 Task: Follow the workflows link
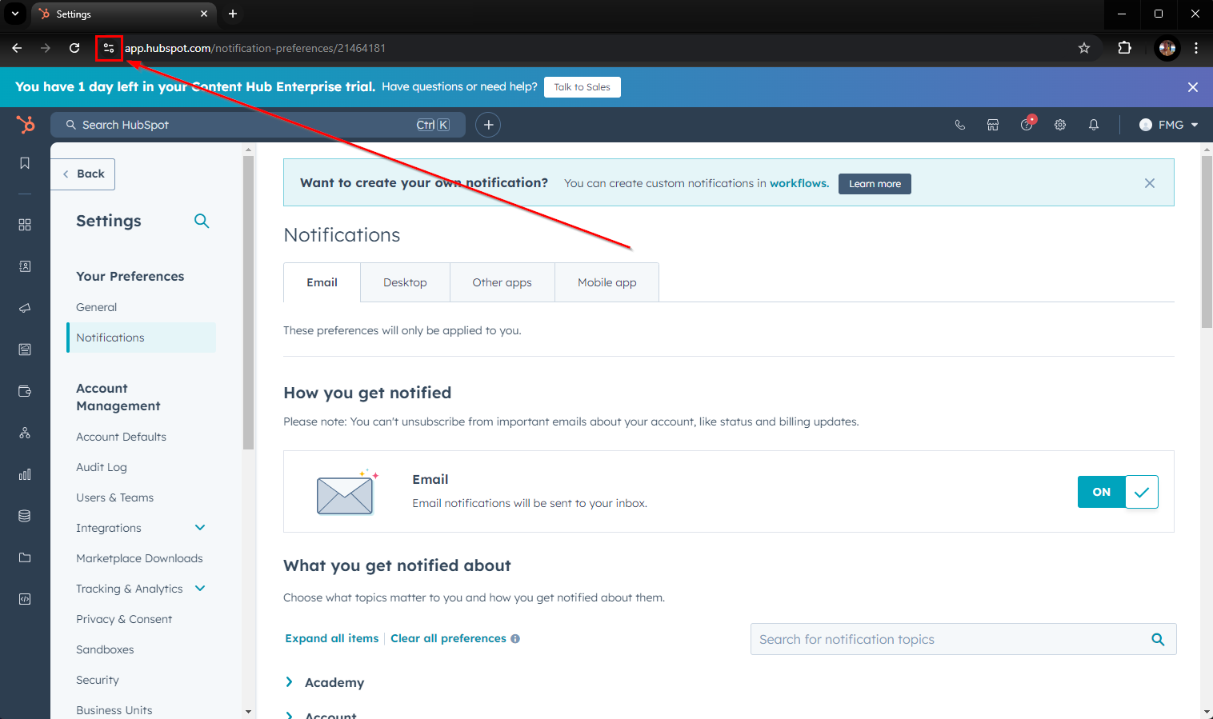[x=799, y=183]
